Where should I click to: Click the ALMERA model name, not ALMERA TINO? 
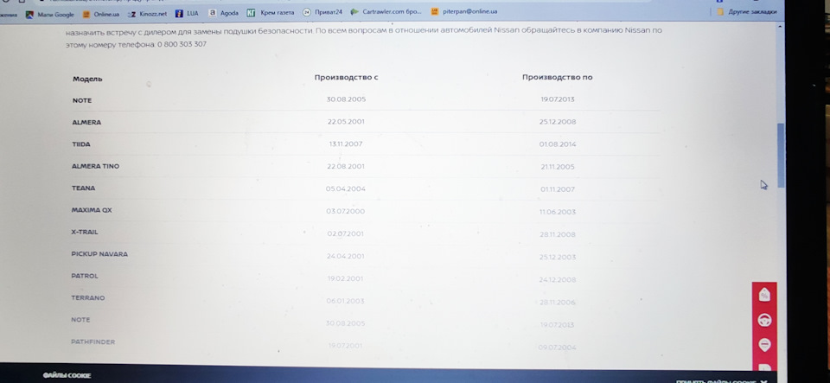[86, 122]
